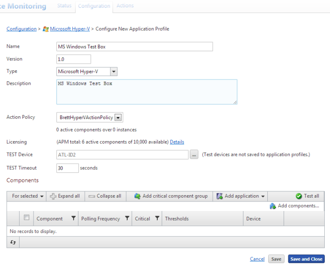Click the green checkmark Test all icon
Screen dimensions: 330x267
298,196
